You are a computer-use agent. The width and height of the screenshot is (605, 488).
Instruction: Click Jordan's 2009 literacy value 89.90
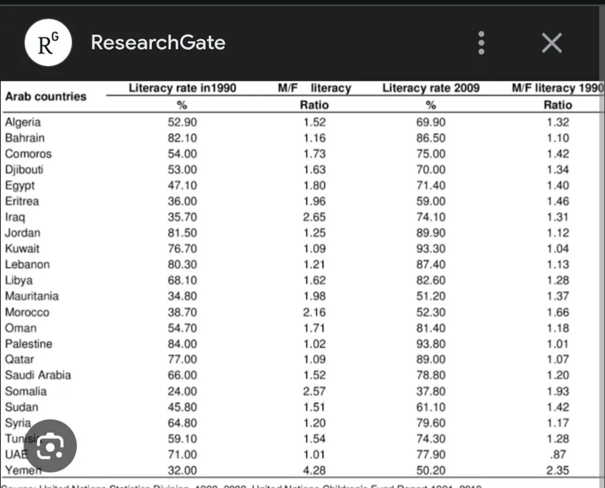point(431,233)
